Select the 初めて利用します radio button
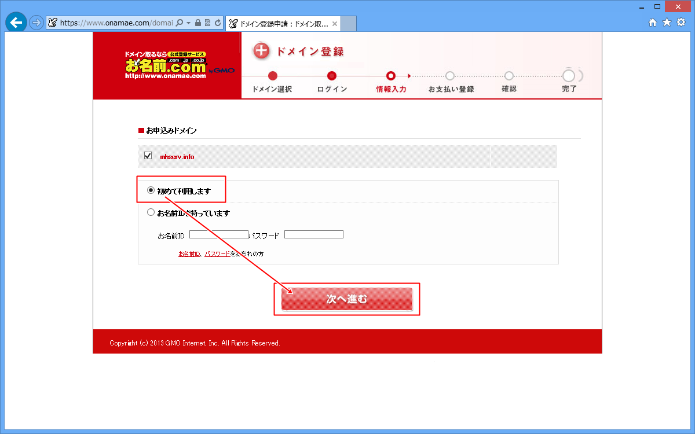Screen dimensions: 695x434 pyautogui.click(x=151, y=190)
